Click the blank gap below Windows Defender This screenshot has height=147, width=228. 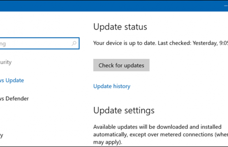point(37,117)
